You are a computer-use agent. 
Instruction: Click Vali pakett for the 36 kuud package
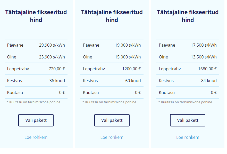(36, 120)
